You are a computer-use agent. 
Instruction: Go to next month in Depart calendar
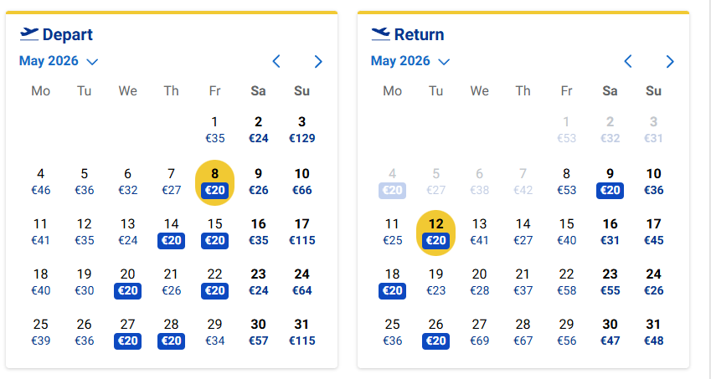tap(318, 61)
